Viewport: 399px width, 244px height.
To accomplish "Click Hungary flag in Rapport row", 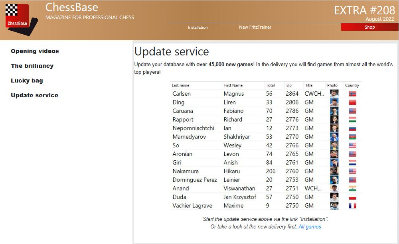I will 352,120.
